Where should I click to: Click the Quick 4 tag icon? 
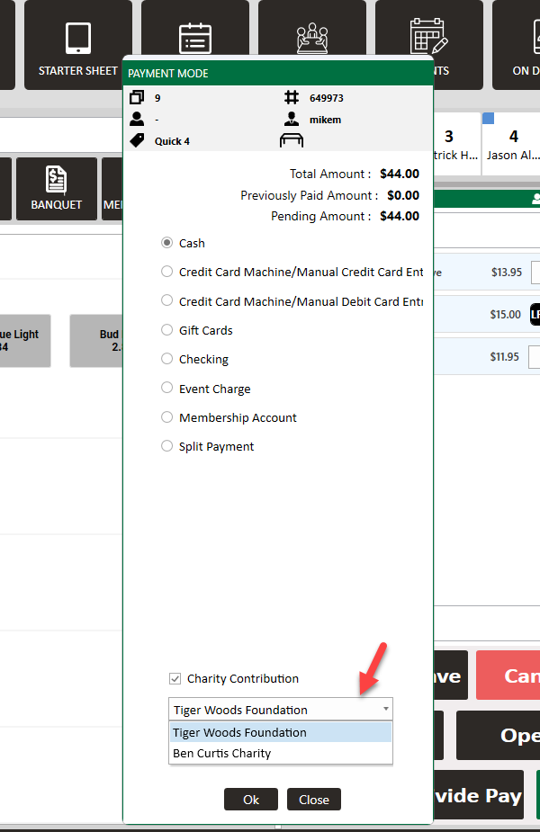coord(137,140)
